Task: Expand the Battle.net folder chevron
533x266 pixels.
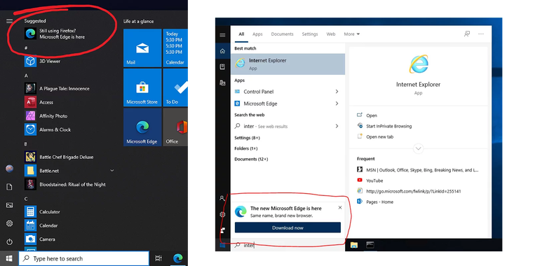Action: [x=112, y=171]
